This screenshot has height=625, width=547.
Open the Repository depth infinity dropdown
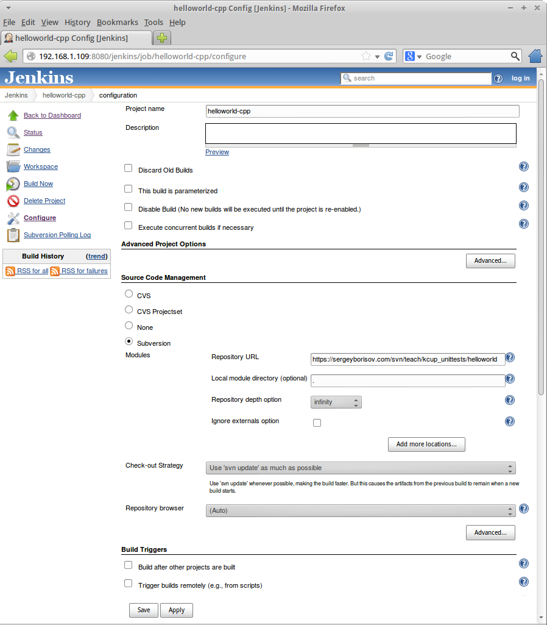[x=336, y=402]
